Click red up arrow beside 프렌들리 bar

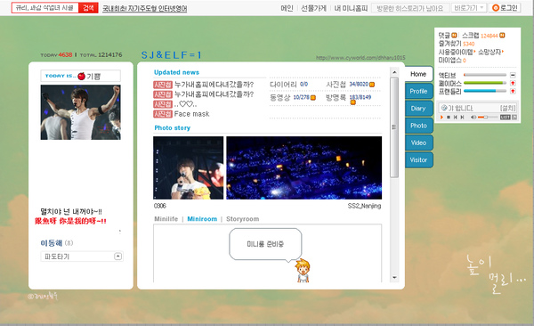click(x=513, y=91)
